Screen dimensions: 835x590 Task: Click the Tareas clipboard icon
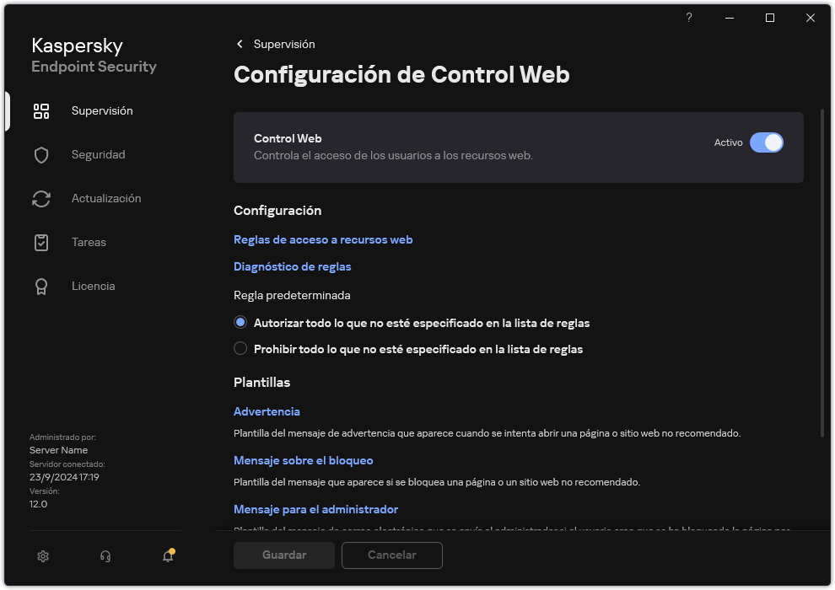41,243
